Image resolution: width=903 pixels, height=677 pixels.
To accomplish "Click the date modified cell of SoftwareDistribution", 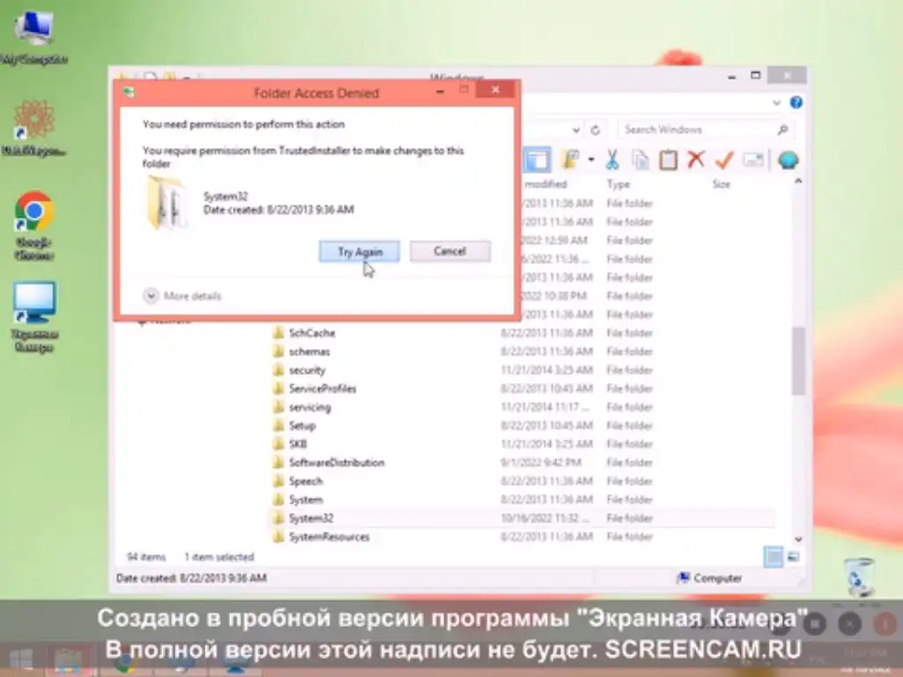I will pyautogui.click(x=541, y=462).
